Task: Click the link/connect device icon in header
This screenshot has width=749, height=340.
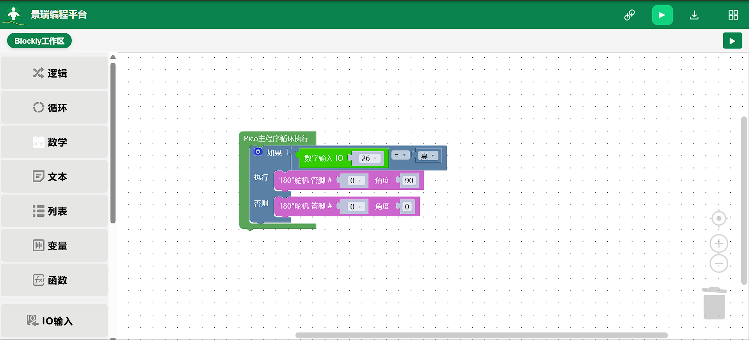Action: point(629,15)
